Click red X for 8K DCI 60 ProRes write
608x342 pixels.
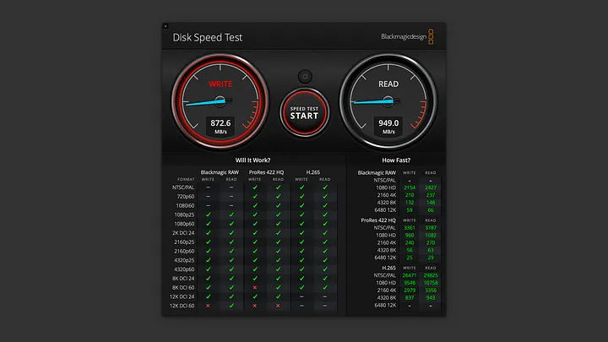255,287
